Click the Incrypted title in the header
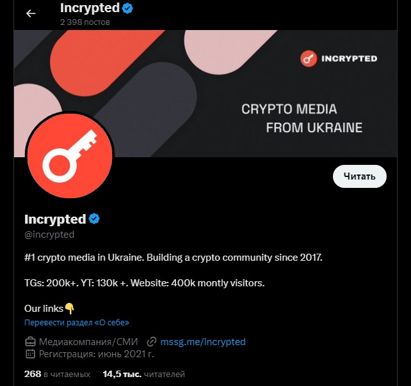 coord(90,8)
